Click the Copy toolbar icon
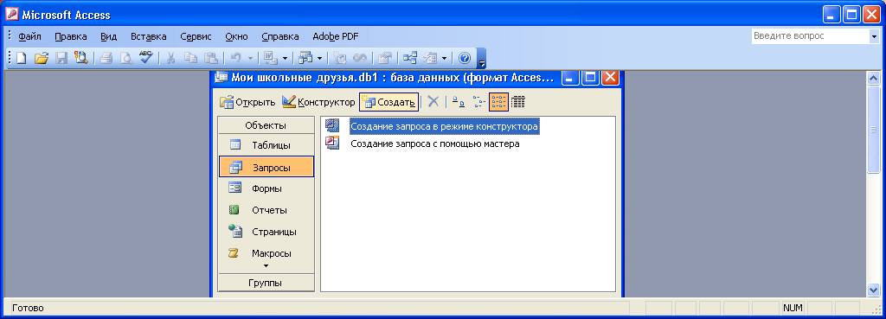This screenshot has height=319, width=886. [191, 58]
